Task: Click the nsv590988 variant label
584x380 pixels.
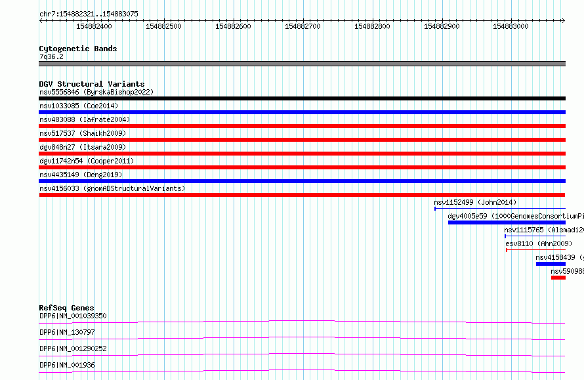Action: pos(567,271)
